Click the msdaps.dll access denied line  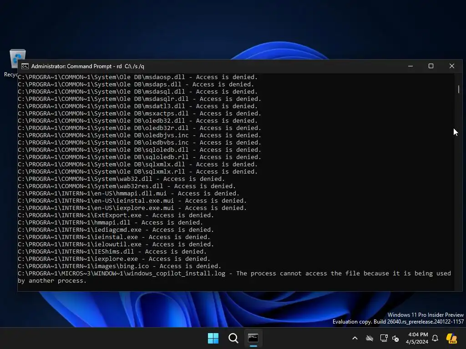pyautogui.click(x=136, y=84)
